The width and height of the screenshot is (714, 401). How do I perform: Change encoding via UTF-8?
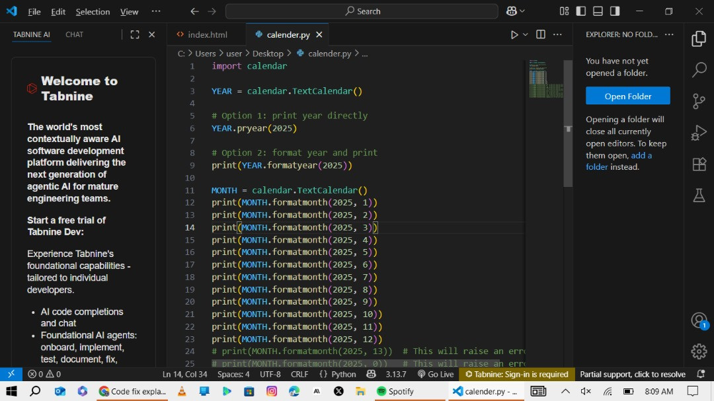tap(270, 374)
